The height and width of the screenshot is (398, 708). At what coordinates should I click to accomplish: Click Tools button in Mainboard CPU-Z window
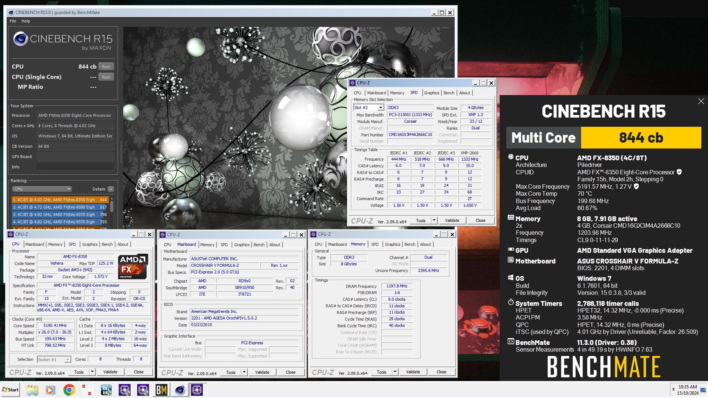pyautogui.click(x=231, y=372)
